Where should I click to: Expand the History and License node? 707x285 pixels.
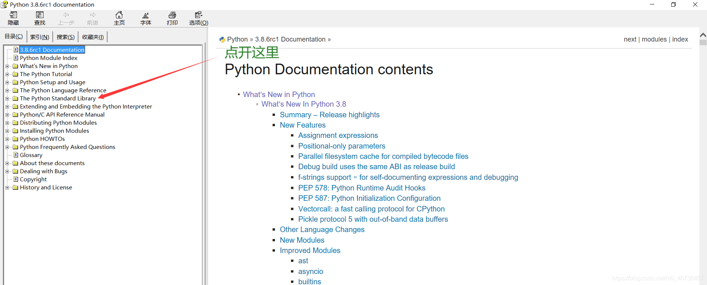pos(7,188)
